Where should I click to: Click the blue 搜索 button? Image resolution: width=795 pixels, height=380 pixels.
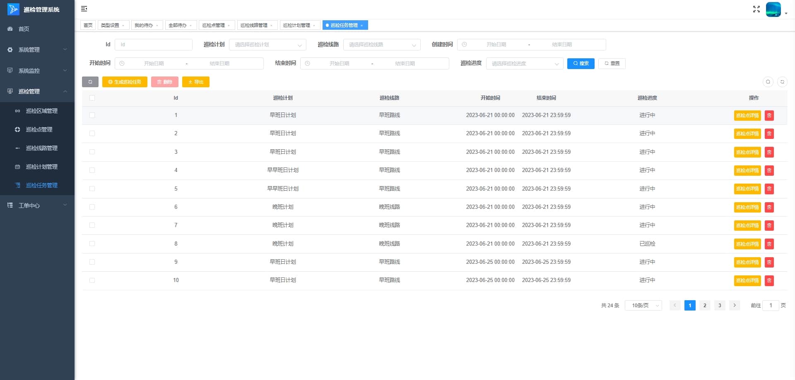(x=581, y=63)
